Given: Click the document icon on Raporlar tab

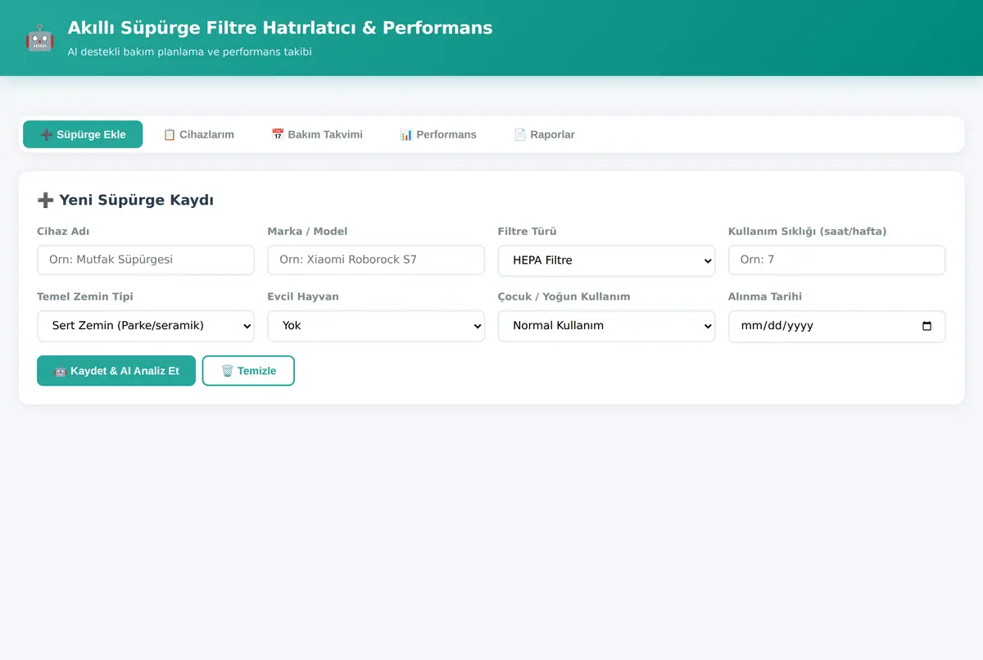Looking at the screenshot, I should [x=520, y=134].
